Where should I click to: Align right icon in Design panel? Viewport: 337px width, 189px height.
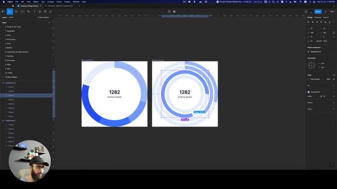coord(317,22)
